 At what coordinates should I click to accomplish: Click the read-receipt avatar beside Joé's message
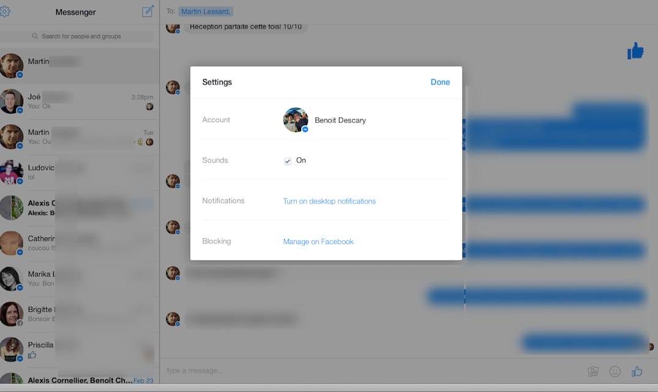pos(149,106)
